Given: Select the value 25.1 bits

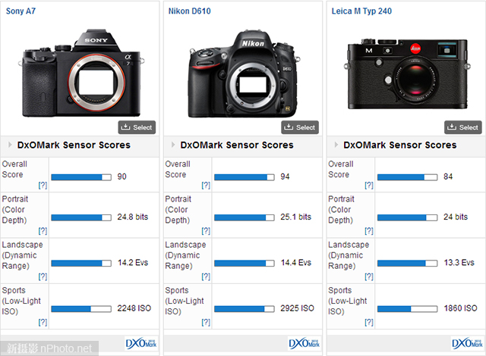Looking at the screenshot, I should point(295,217).
